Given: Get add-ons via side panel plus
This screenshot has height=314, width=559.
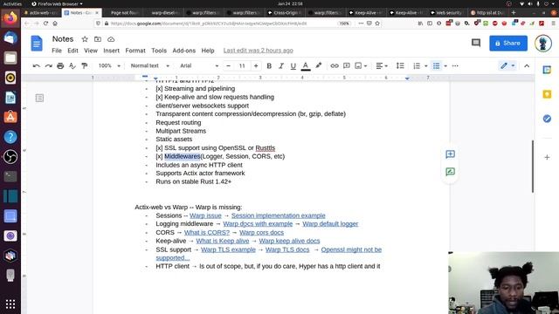Looking at the screenshot, I should (547, 157).
